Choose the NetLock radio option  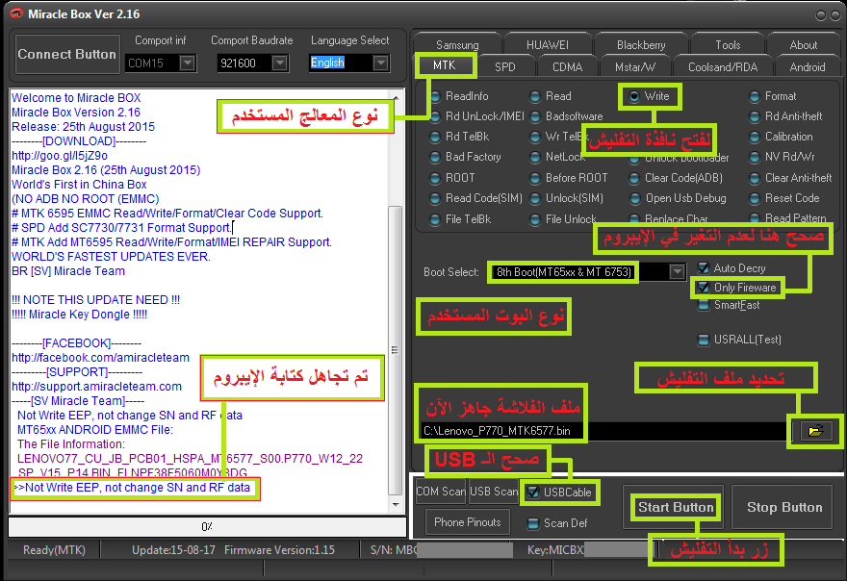(535, 158)
